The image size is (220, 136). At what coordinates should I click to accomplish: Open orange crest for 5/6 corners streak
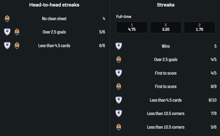119,127
